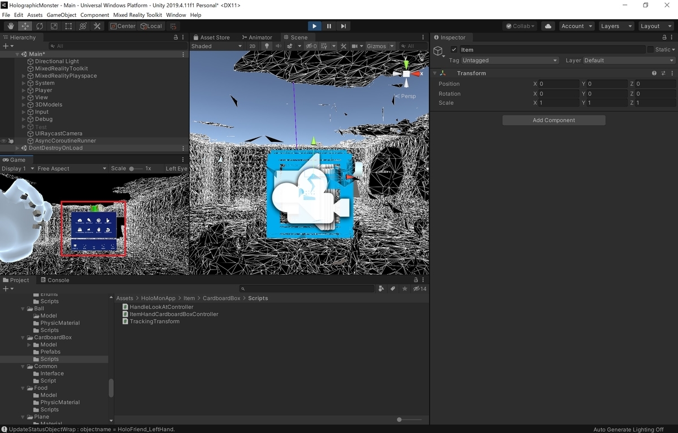Screen dimensions: 678x433
Task: Search by label in Project panel
Action: pos(393,288)
